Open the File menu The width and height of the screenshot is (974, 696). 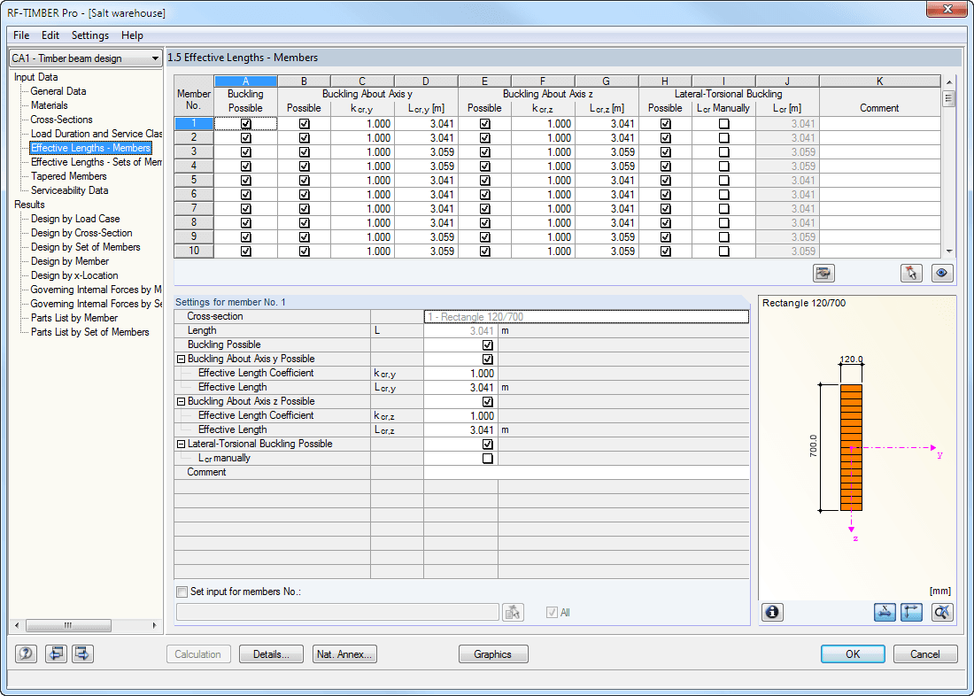[21, 35]
